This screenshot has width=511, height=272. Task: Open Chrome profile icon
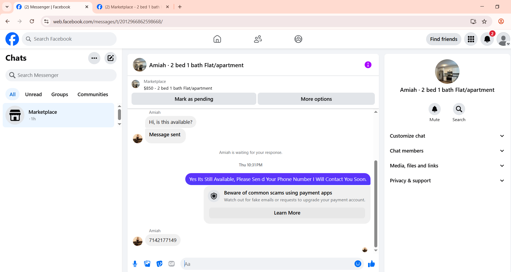click(501, 21)
